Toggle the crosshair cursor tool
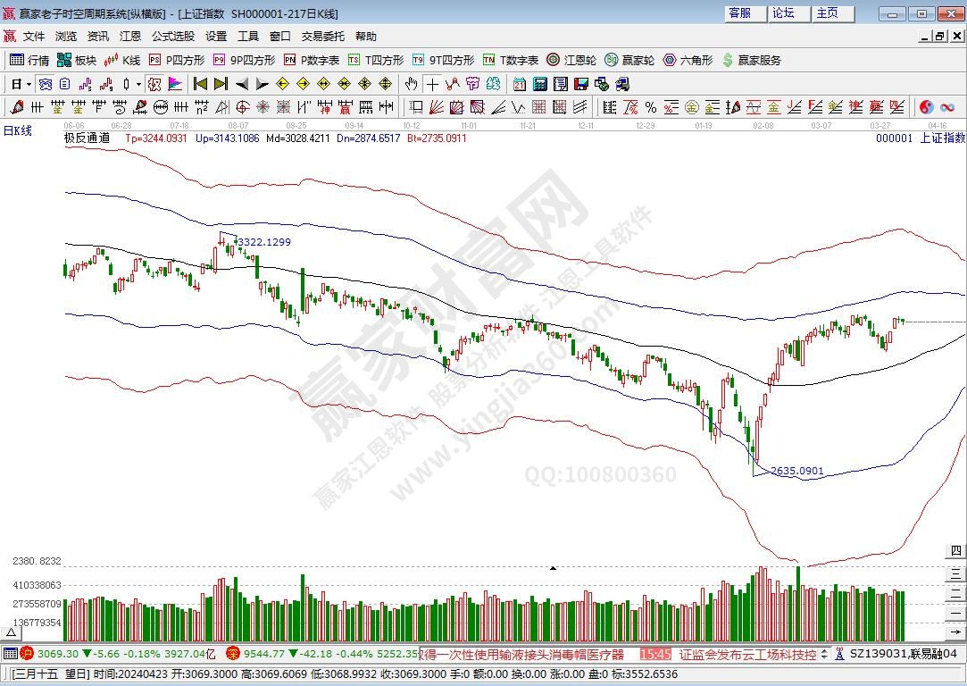967x686 pixels. (432, 84)
